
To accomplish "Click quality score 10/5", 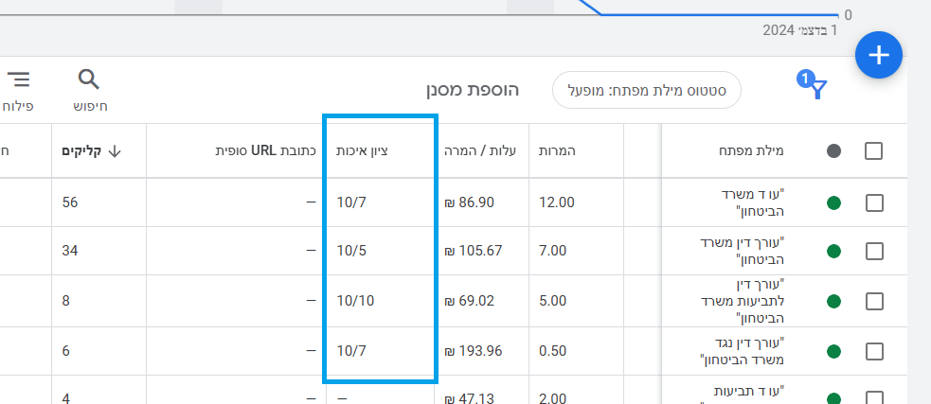I will click(x=351, y=251).
